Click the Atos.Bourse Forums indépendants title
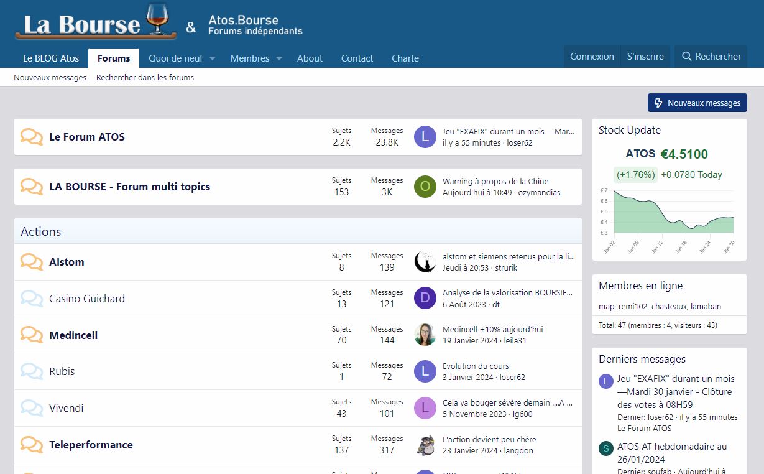 pos(255,26)
